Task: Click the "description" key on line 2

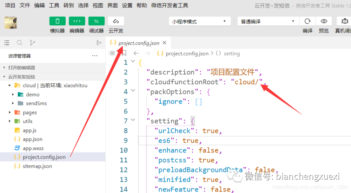Action: pyautogui.click(x=172, y=72)
